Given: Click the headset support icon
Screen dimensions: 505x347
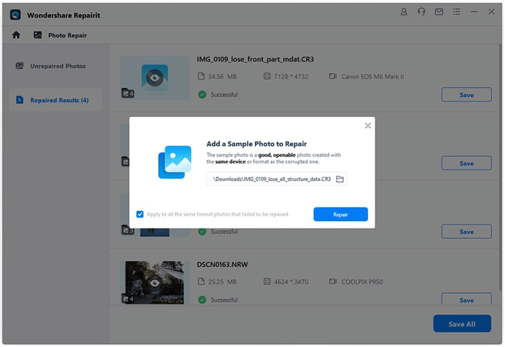Looking at the screenshot, I should coord(422,12).
